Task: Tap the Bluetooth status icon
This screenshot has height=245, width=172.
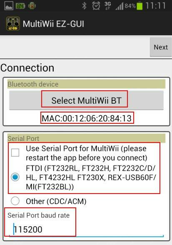Action: [x=84, y=6]
